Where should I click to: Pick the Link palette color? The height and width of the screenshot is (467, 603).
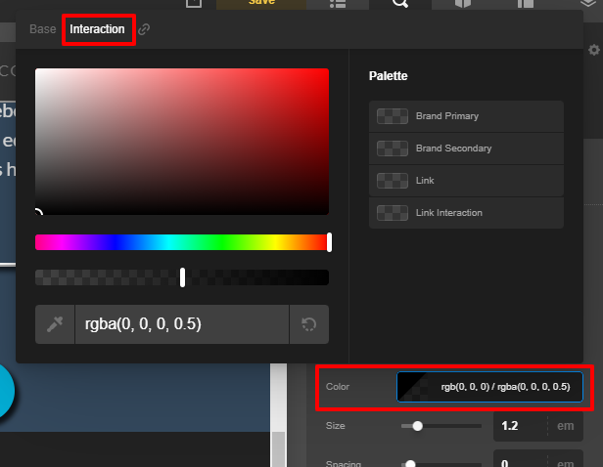(x=466, y=181)
